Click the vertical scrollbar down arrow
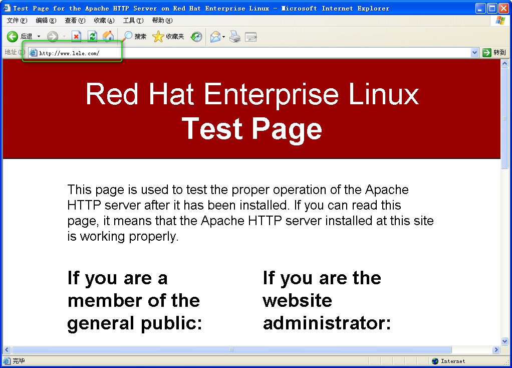The height and width of the screenshot is (368, 512). (x=505, y=341)
